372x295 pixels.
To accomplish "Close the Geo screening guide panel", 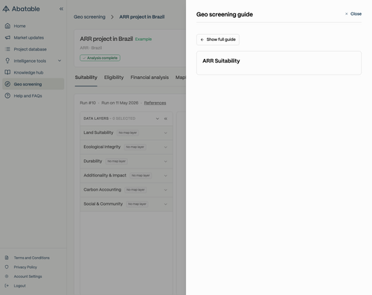I will pos(353,14).
